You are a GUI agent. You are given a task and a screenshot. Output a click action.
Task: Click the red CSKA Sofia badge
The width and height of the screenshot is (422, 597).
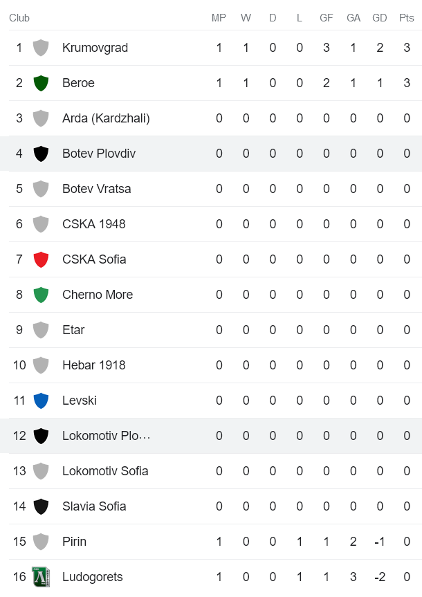(41, 259)
